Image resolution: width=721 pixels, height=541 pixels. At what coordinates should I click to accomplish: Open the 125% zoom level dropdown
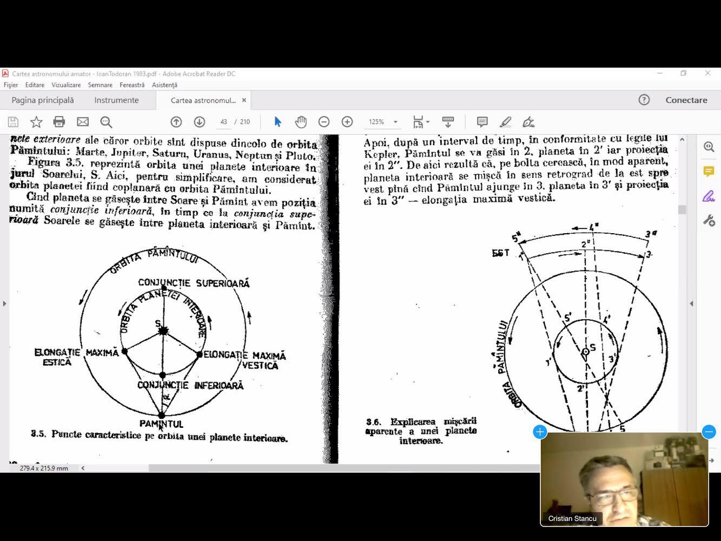(383, 122)
